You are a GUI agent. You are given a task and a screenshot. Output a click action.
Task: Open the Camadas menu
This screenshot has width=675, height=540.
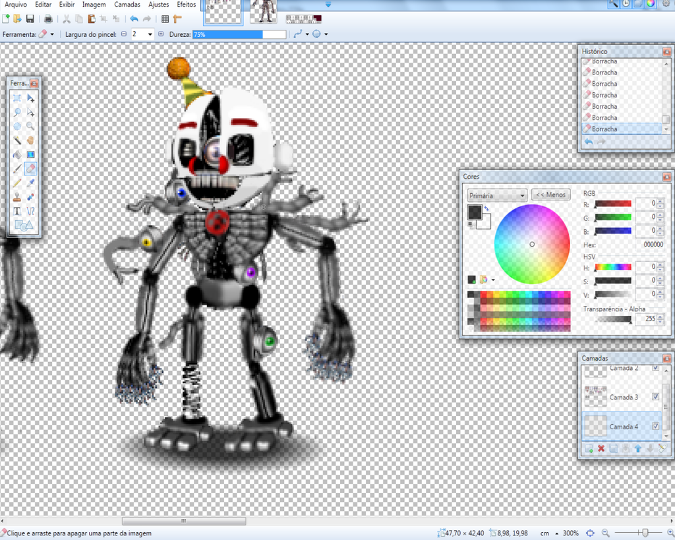click(x=127, y=5)
